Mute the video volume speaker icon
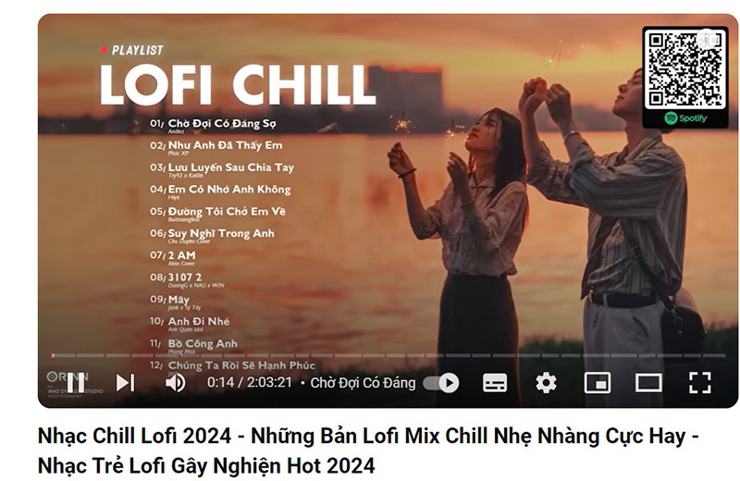Screen dimensions: 740x481 click(x=175, y=382)
